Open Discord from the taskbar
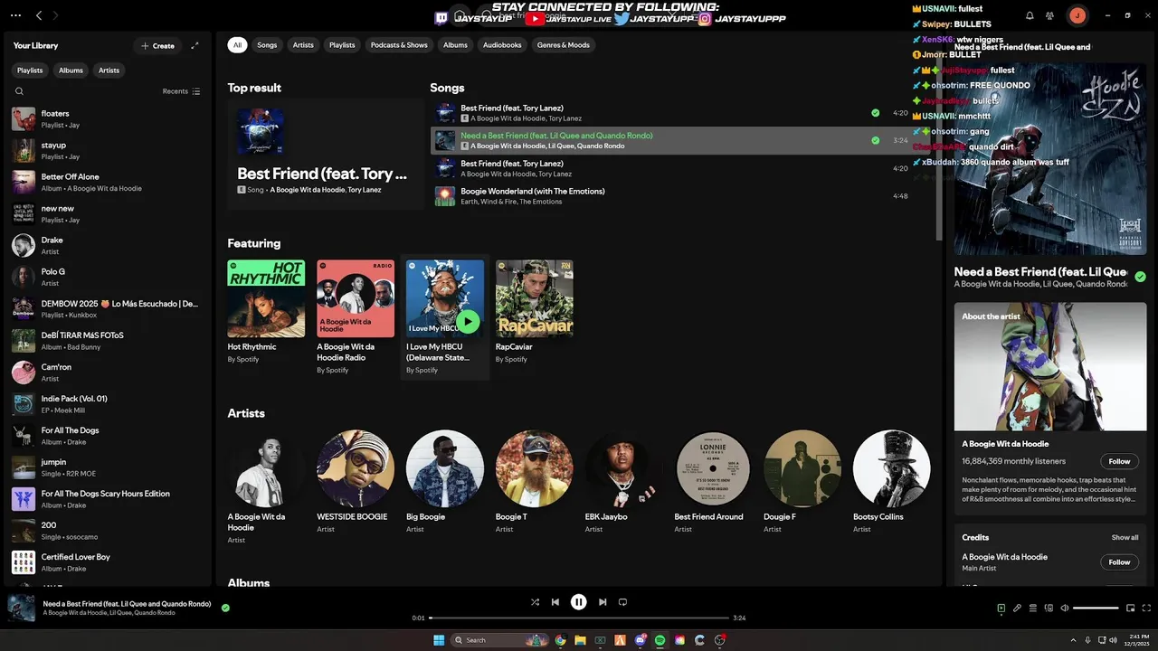The image size is (1158, 651). [640, 640]
